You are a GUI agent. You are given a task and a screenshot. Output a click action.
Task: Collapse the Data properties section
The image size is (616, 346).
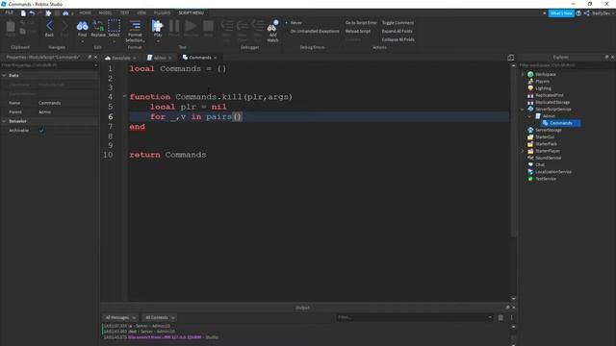pos(4,75)
